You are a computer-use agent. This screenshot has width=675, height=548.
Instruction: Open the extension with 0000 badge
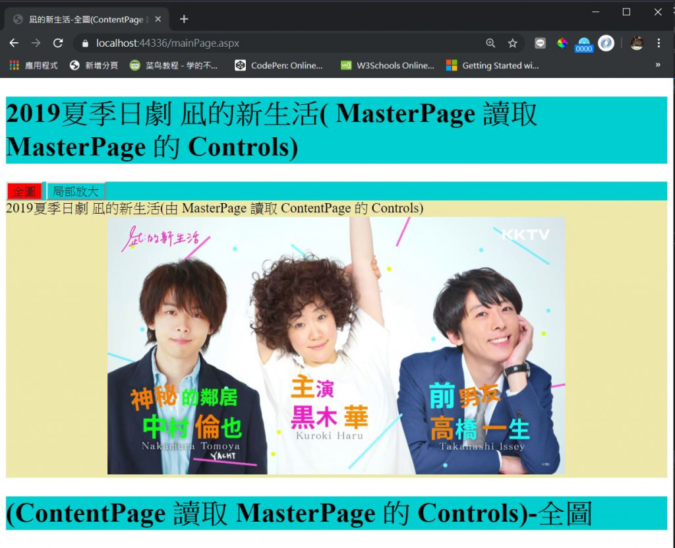point(584,44)
